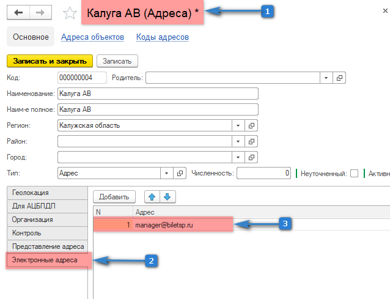
Task: Add form to favorites star
Action: pyautogui.click(x=70, y=13)
